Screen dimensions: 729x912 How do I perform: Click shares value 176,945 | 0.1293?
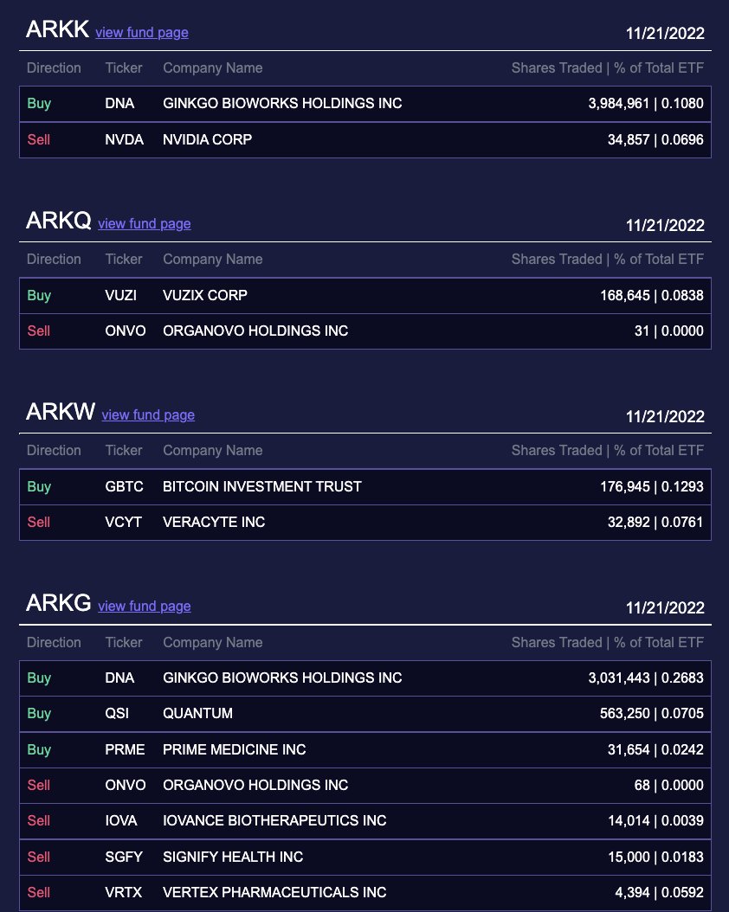[652, 487]
